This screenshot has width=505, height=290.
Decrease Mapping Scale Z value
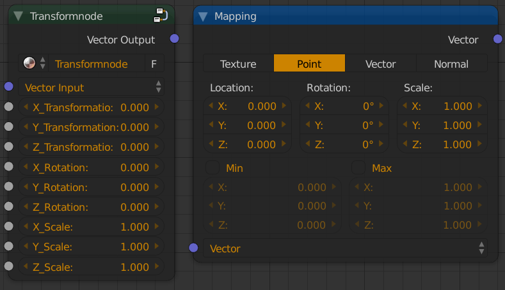pos(405,143)
